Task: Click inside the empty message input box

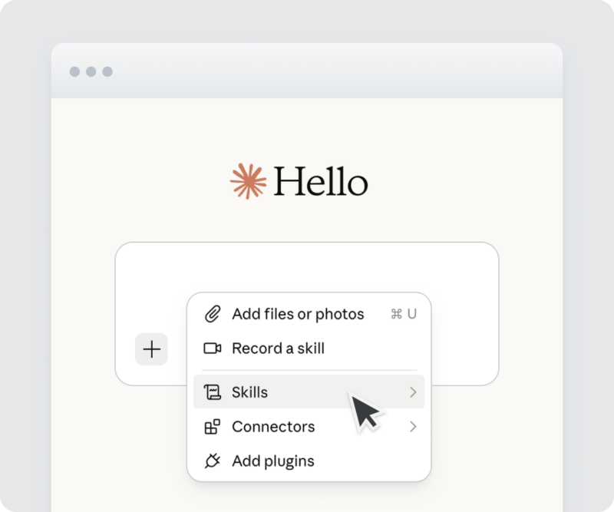Action: [x=306, y=270]
